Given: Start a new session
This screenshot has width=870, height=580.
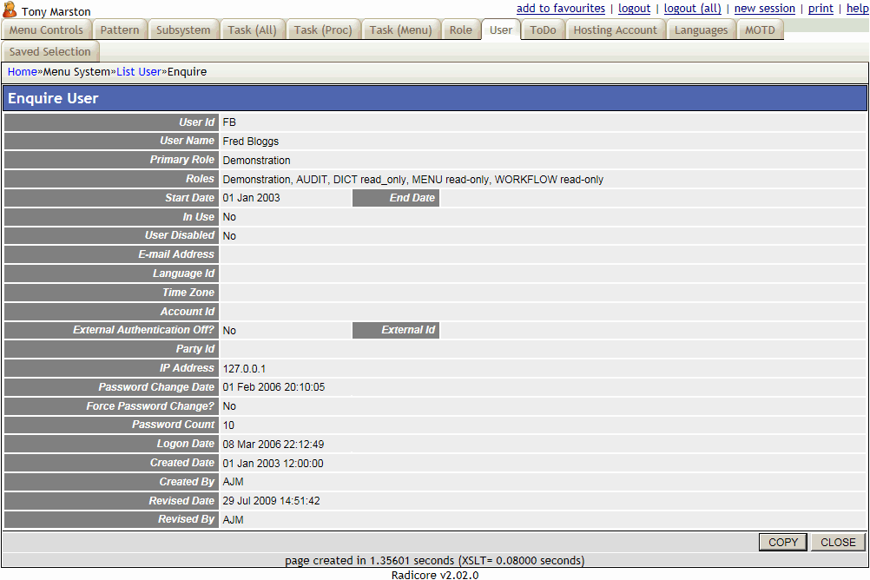Looking at the screenshot, I should (x=764, y=8).
